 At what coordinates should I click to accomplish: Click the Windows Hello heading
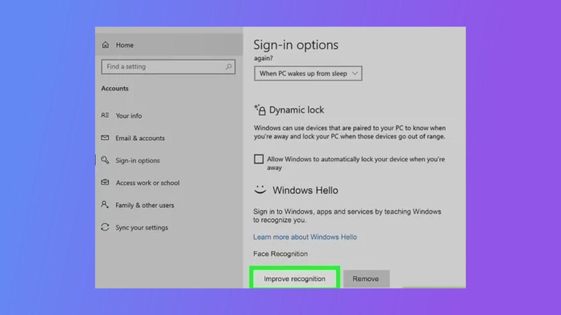tap(305, 190)
